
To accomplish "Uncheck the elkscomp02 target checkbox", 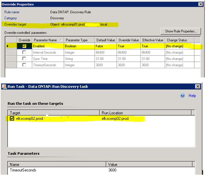I will [x=12, y=119].
